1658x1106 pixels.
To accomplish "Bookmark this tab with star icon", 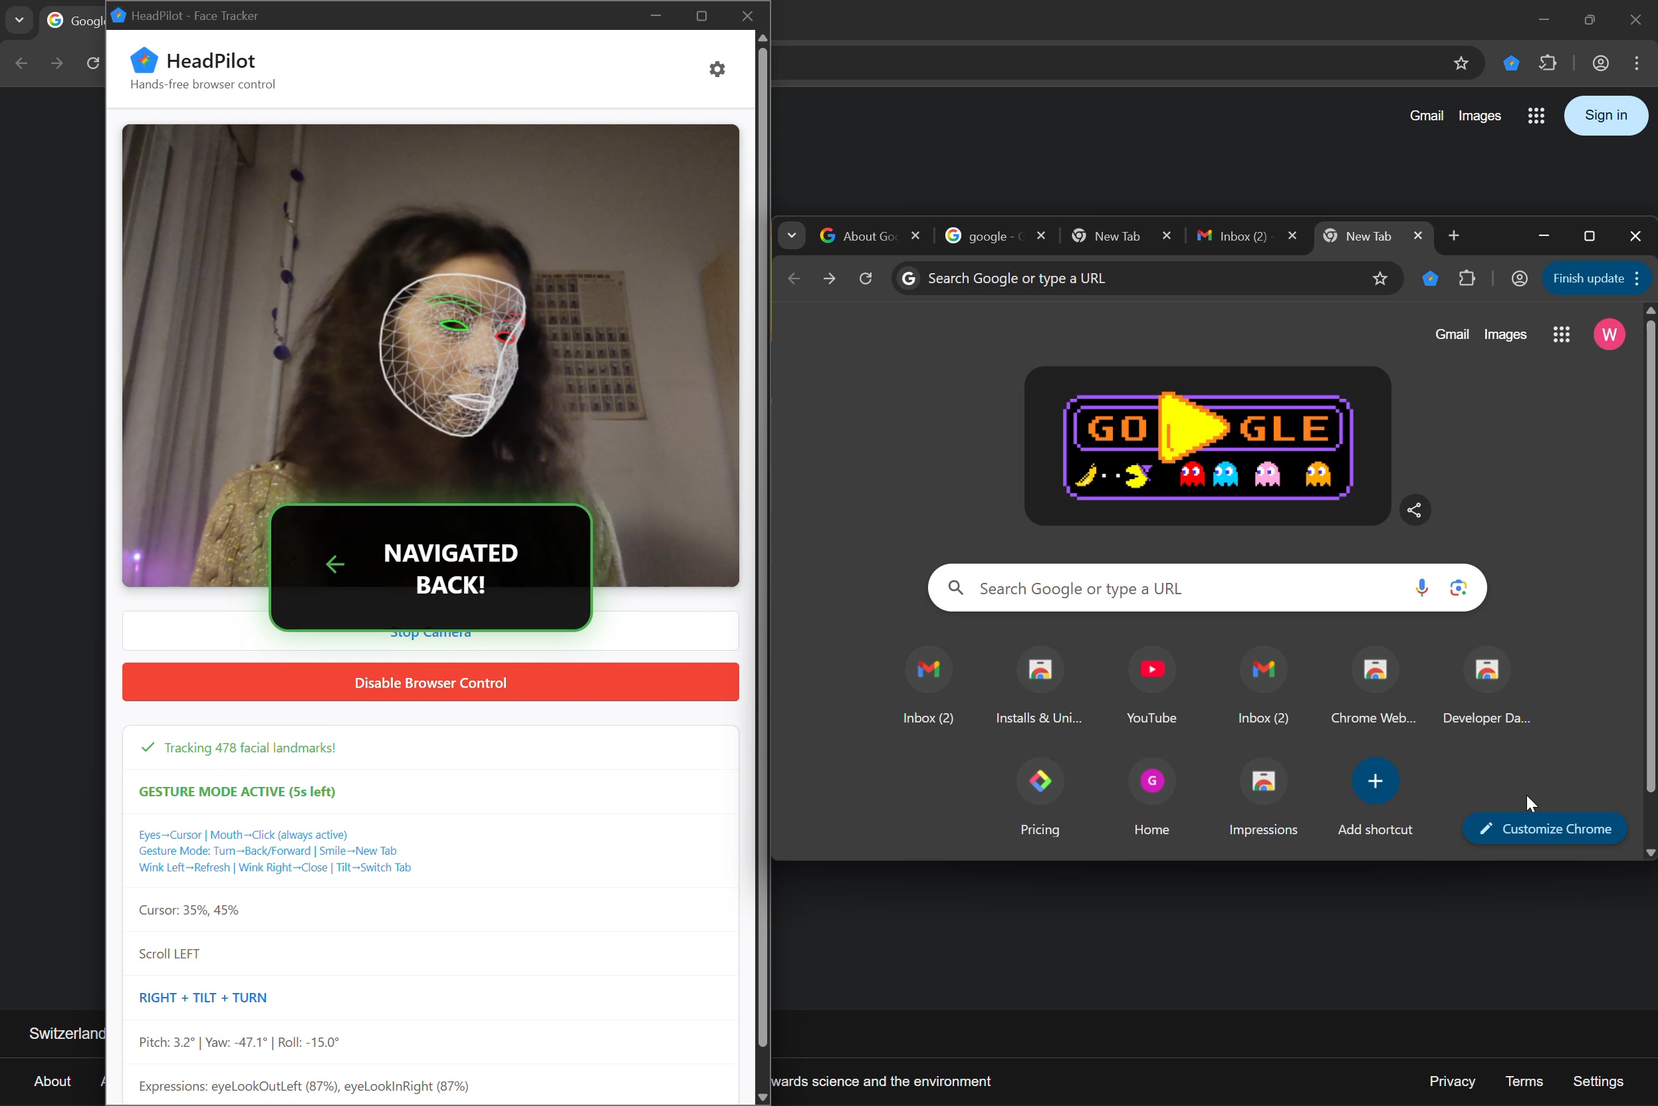I will point(1380,278).
